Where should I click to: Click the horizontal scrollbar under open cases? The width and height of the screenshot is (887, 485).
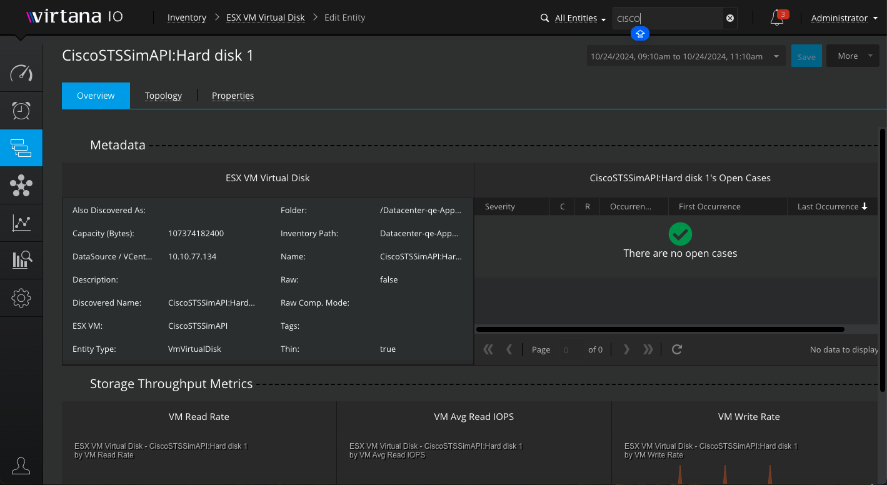[660, 329]
